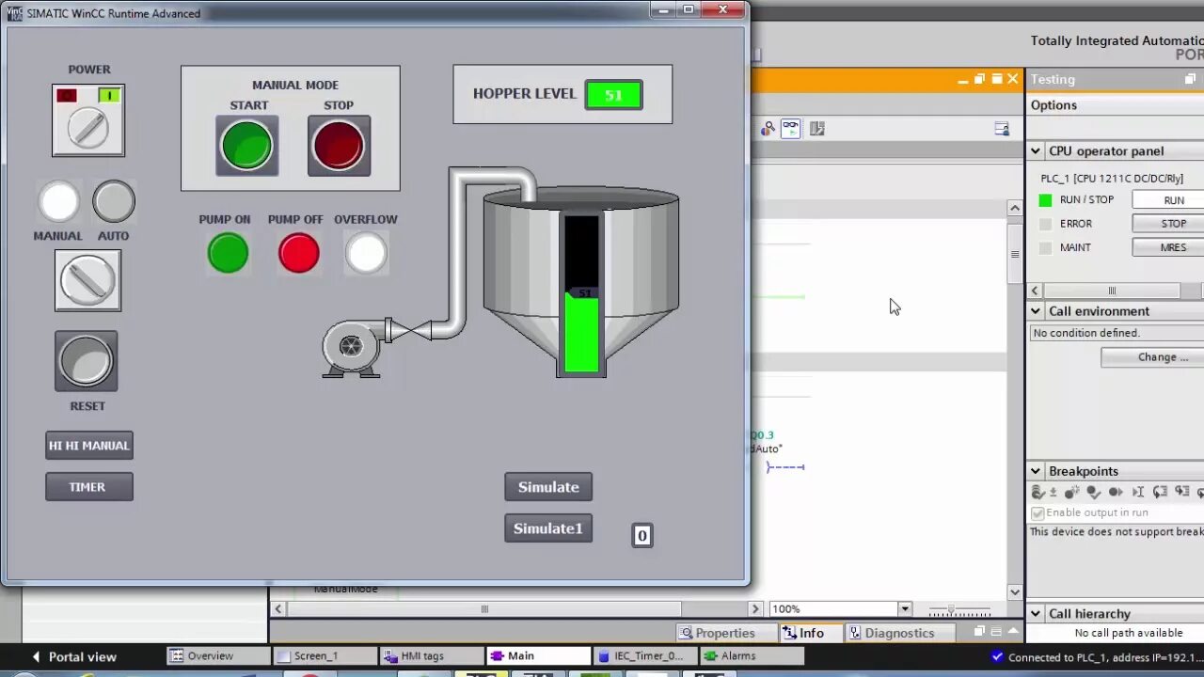Image resolution: width=1204 pixels, height=677 pixels.
Task: Click the Simulate button
Action: (548, 487)
